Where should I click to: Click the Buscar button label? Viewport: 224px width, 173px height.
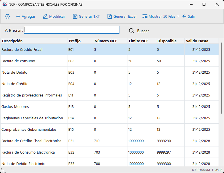coord(143,31)
